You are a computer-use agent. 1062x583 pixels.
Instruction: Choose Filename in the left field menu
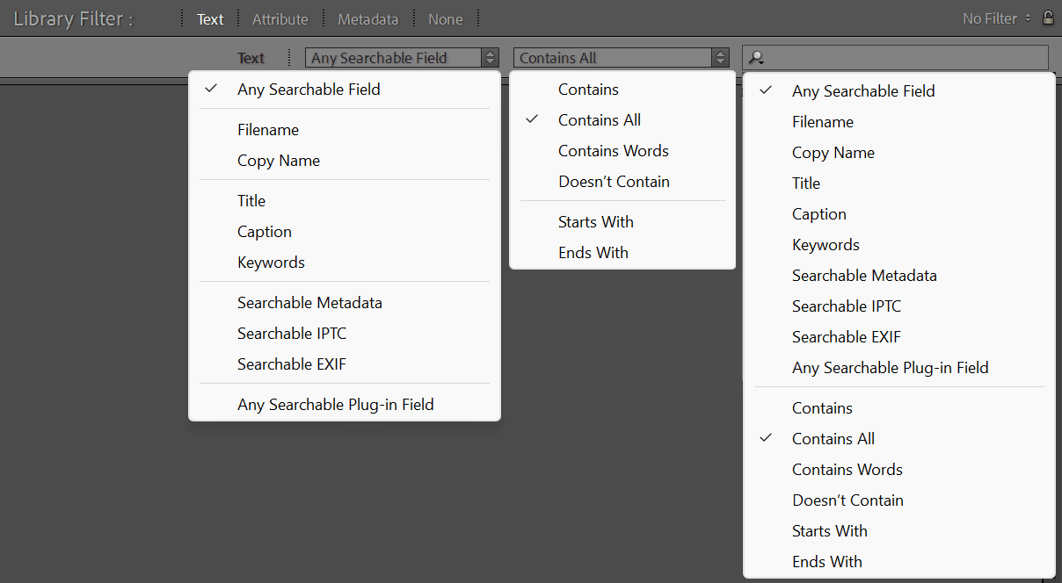click(x=268, y=130)
